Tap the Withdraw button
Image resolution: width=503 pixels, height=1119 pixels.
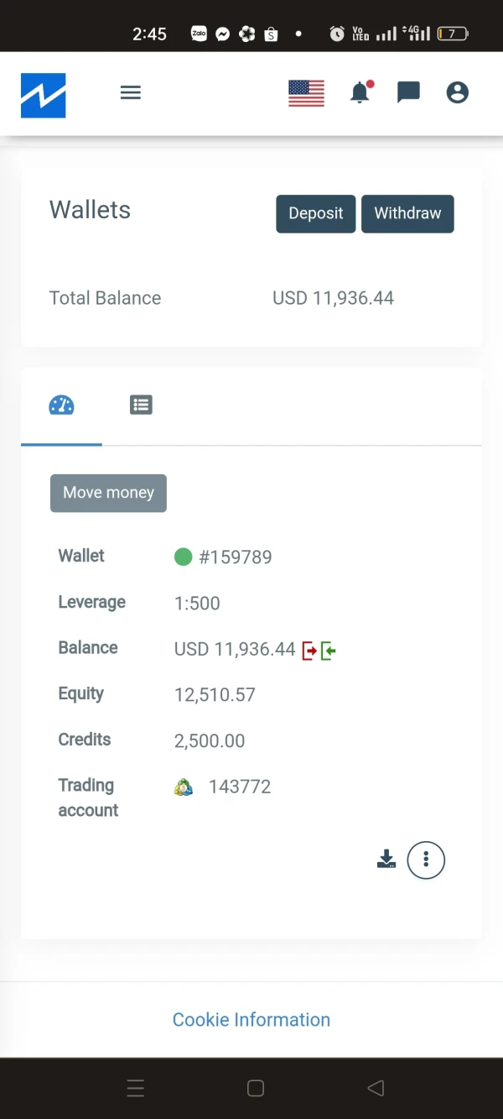click(407, 213)
